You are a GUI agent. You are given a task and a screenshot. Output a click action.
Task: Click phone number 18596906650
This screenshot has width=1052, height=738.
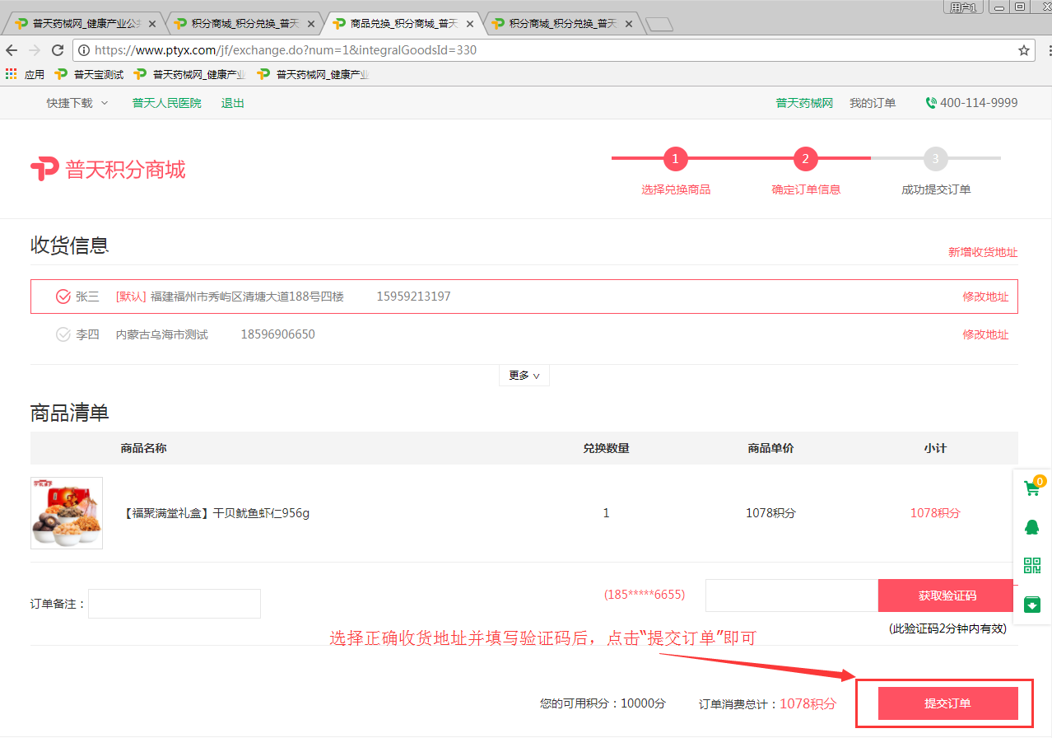(x=277, y=334)
